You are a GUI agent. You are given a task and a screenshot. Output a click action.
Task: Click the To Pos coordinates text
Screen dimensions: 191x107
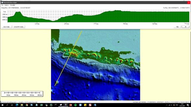click(176, 8)
